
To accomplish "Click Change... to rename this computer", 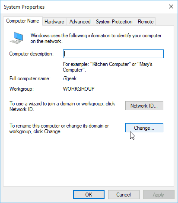I will tap(144, 128).
